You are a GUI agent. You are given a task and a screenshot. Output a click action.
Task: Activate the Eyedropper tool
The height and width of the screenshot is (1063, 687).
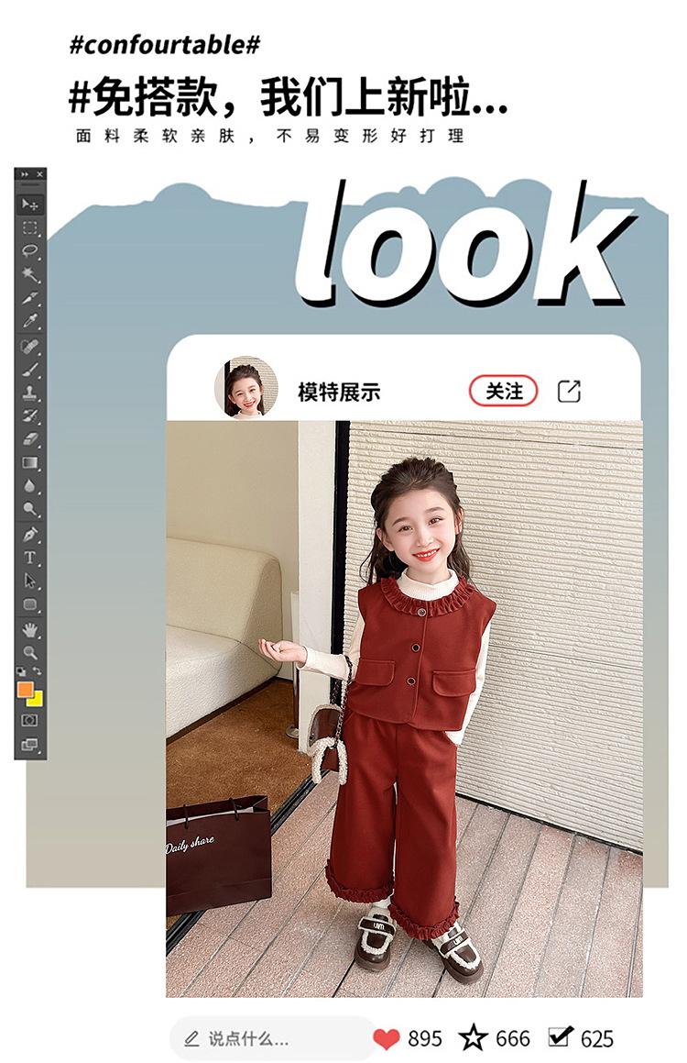pyautogui.click(x=30, y=321)
